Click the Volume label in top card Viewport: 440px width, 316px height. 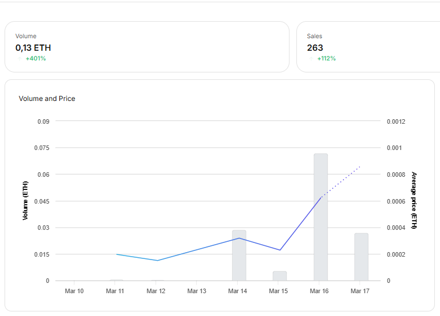coord(26,37)
